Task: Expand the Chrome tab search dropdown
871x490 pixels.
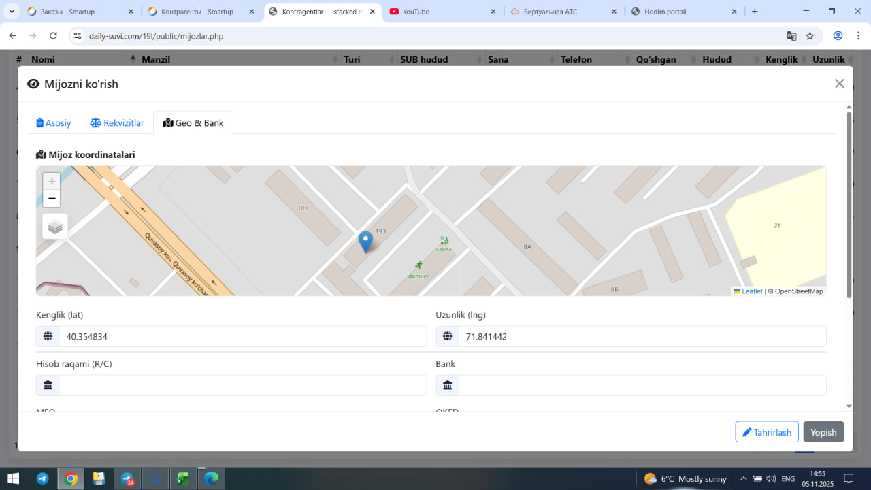Action: point(12,12)
